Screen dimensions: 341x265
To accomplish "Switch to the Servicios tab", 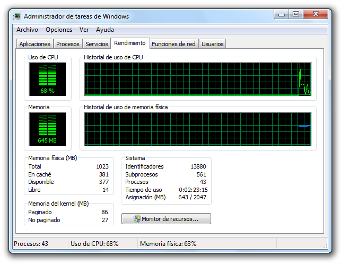I will click(x=97, y=44).
